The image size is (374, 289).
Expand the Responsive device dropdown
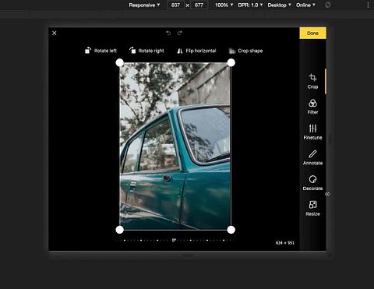point(144,5)
